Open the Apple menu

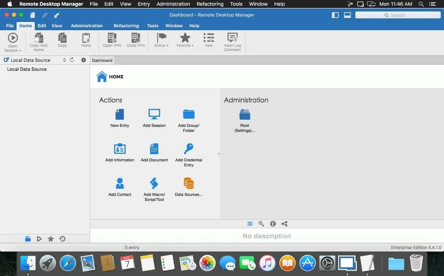tap(10, 4)
